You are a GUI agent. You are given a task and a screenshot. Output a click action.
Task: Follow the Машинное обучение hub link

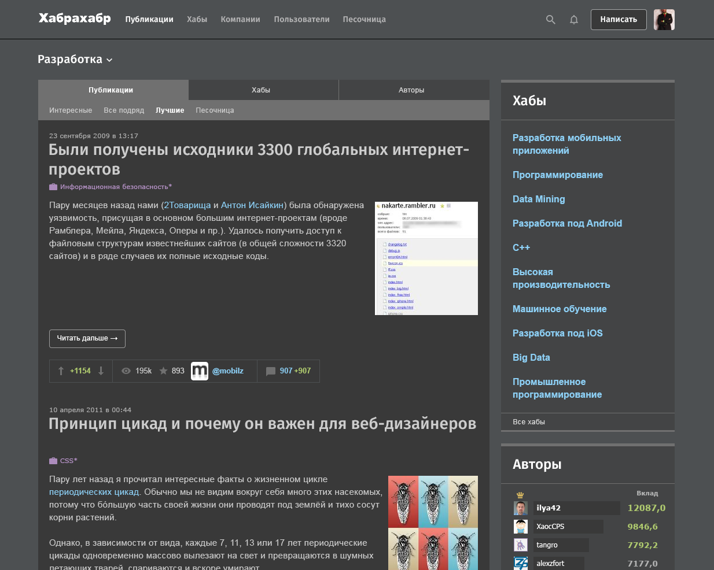[x=559, y=309]
